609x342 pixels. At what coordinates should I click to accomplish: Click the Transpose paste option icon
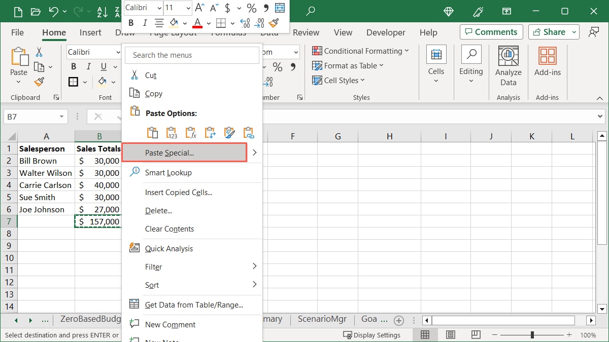point(210,132)
